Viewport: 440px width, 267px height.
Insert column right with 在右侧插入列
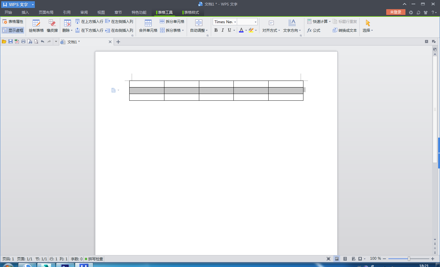pyautogui.click(x=119, y=30)
